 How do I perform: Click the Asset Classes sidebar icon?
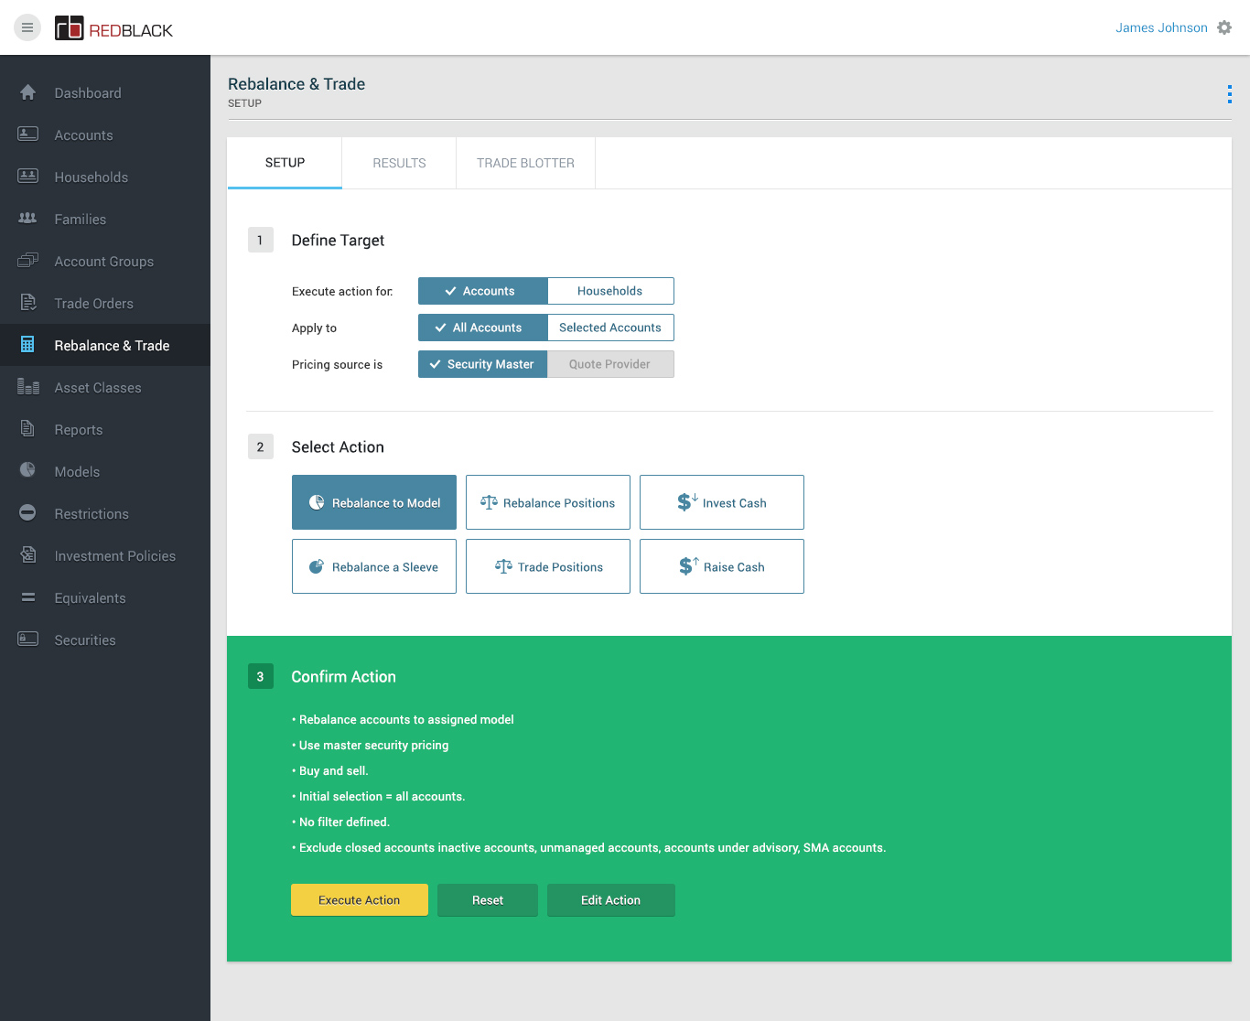(27, 387)
